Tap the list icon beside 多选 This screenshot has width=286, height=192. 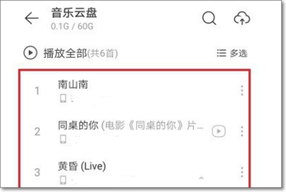222,53
